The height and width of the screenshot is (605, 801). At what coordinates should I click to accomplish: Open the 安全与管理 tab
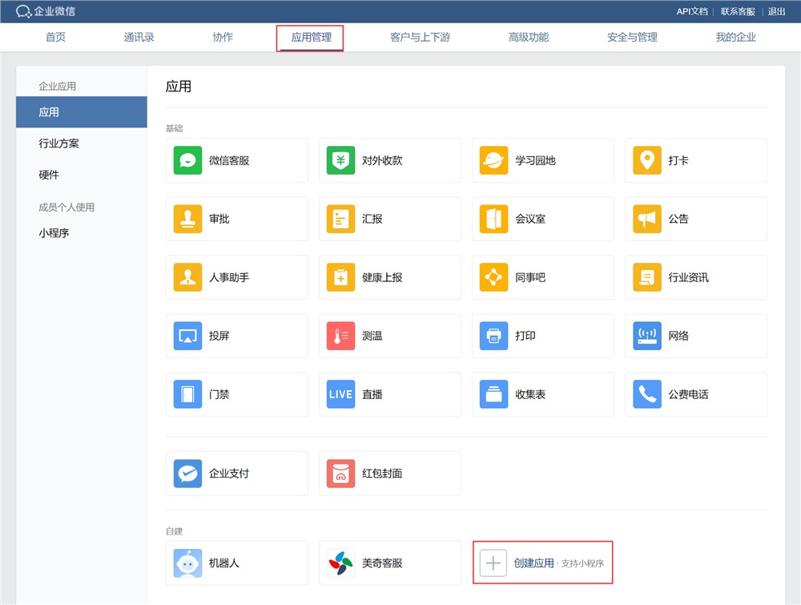tap(632, 38)
